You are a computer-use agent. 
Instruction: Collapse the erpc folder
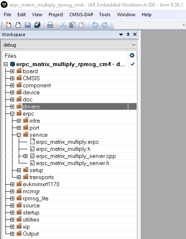coord(12,114)
